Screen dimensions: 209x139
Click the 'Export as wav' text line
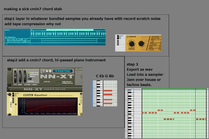coord(140,69)
